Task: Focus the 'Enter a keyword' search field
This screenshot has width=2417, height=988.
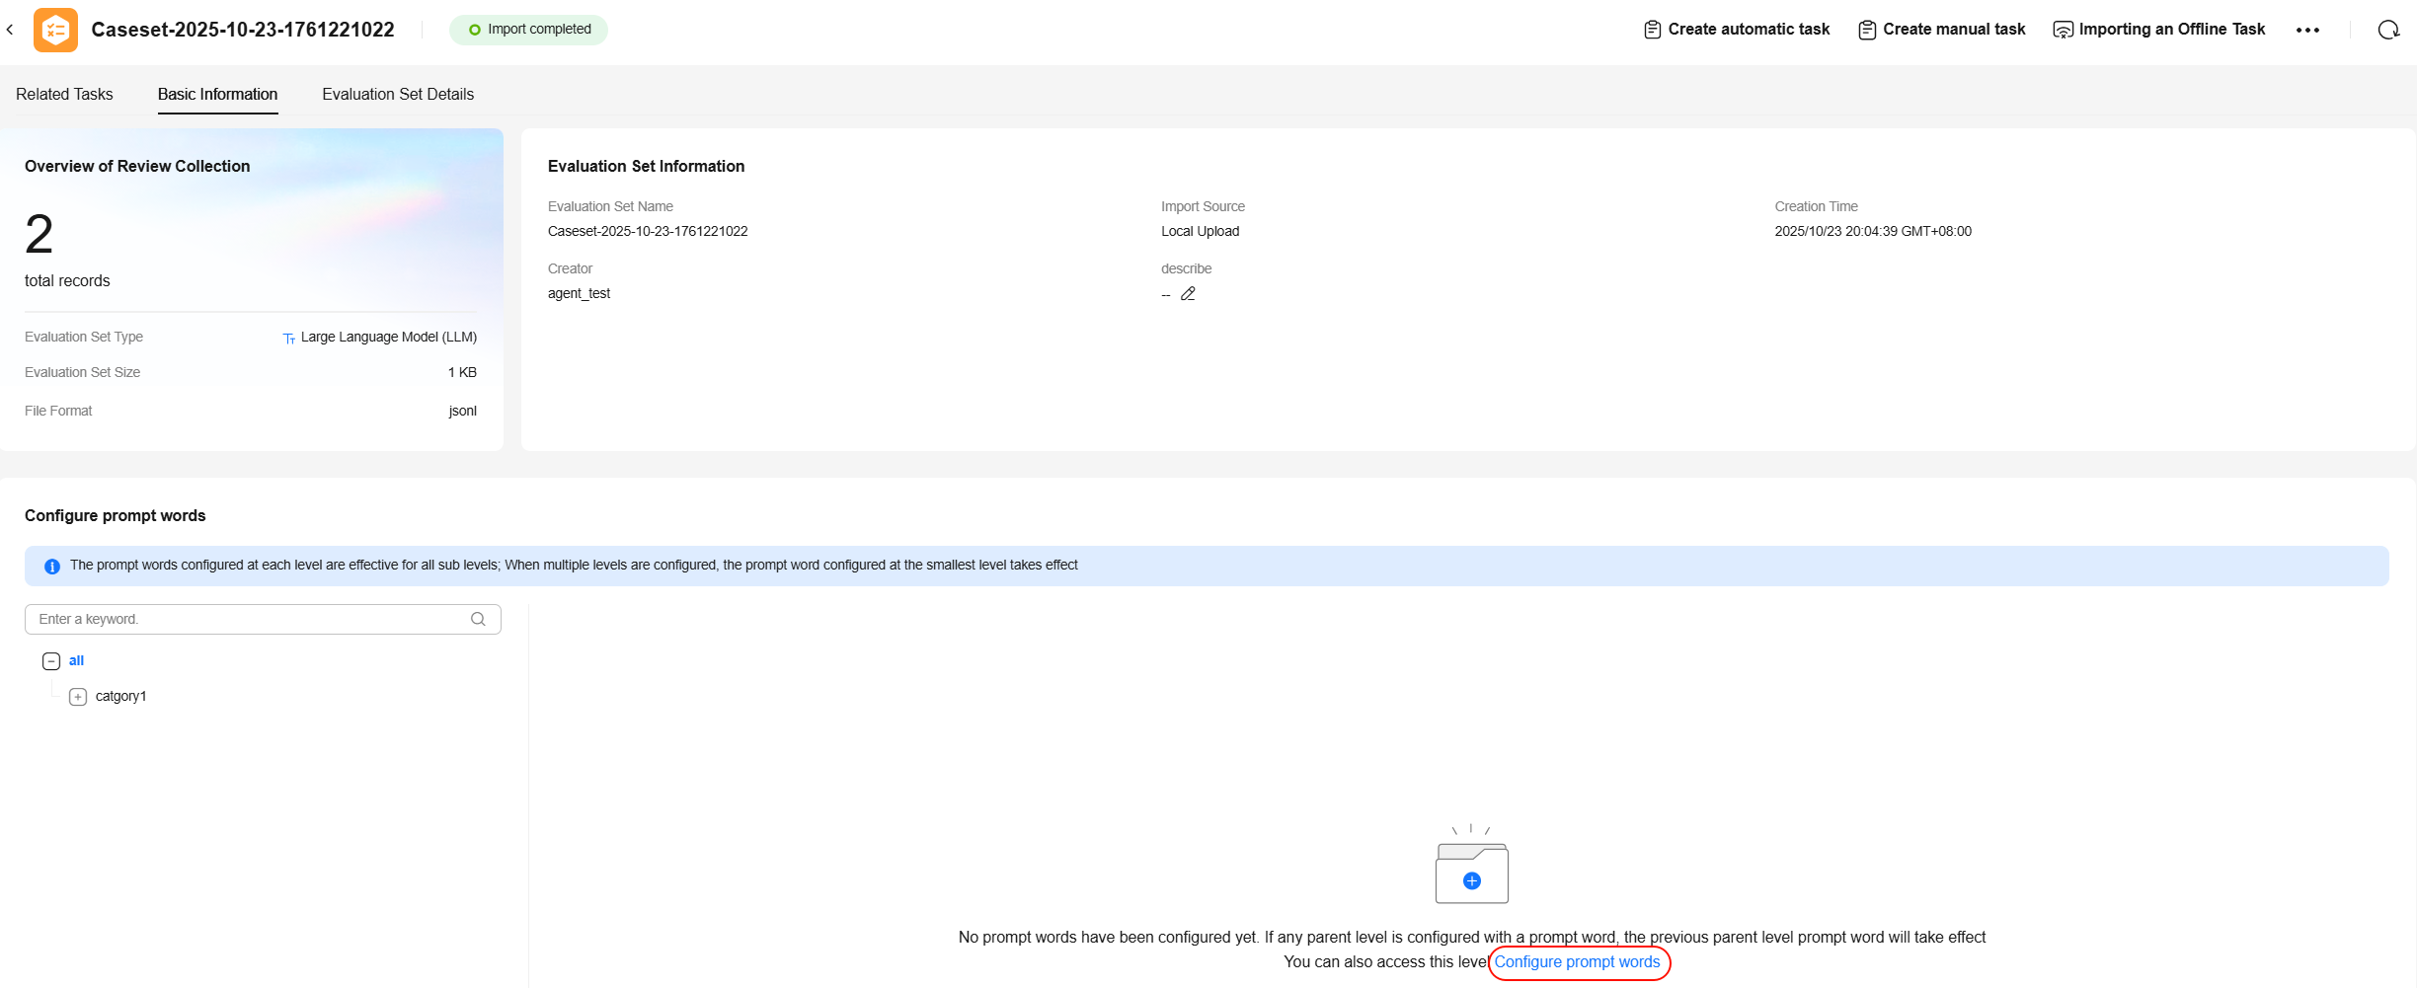Action: coord(247,619)
